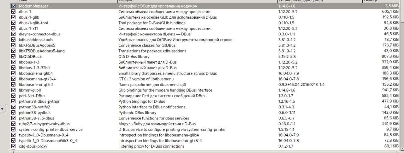This screenshot has width=404, height=153.
Task: Select package name kdbusaddons-tools
Action: coord(36,40)
